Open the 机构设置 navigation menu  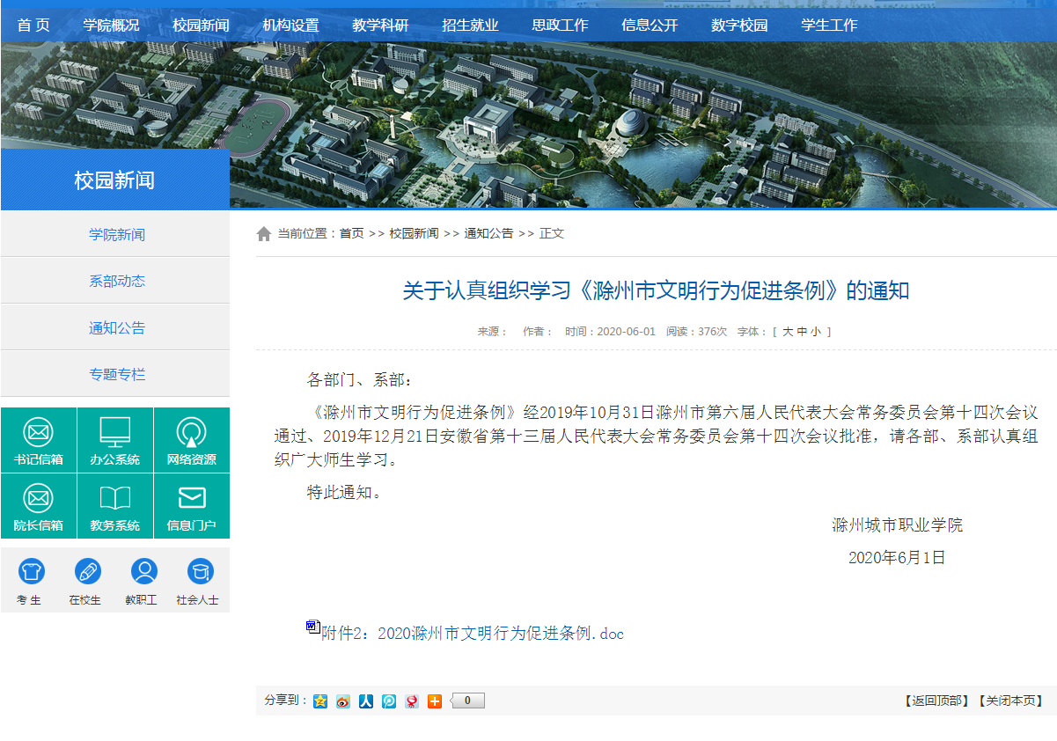[290, 26]
